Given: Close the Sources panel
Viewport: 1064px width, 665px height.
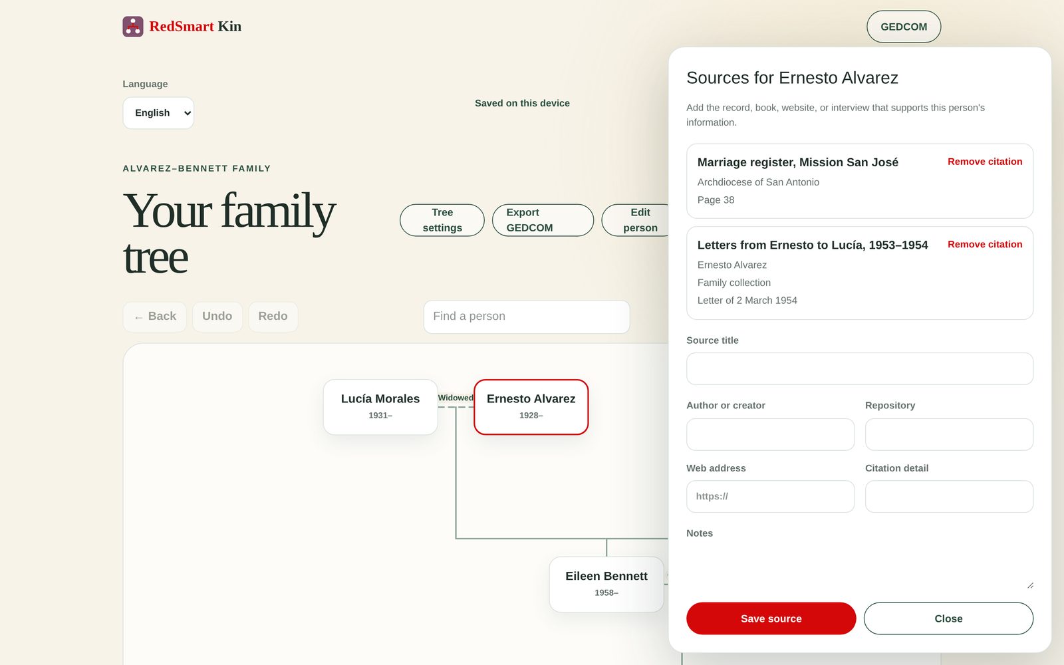Looking at the screenshot, I should click(948, 618).
